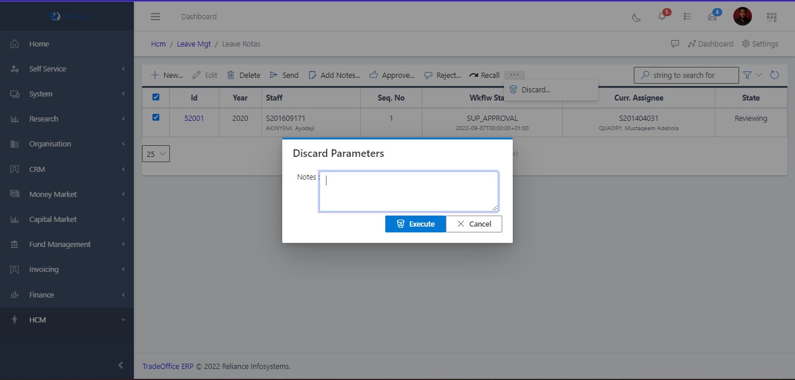Screen dimensions: 795x380
Task: Expand the filter dropdown arrow
Action: pyautogui.click(x=759, y=75)
